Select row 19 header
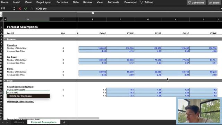The height and width of the screenshot is (125, 222). pyautogui.click(x=1, y=81)
